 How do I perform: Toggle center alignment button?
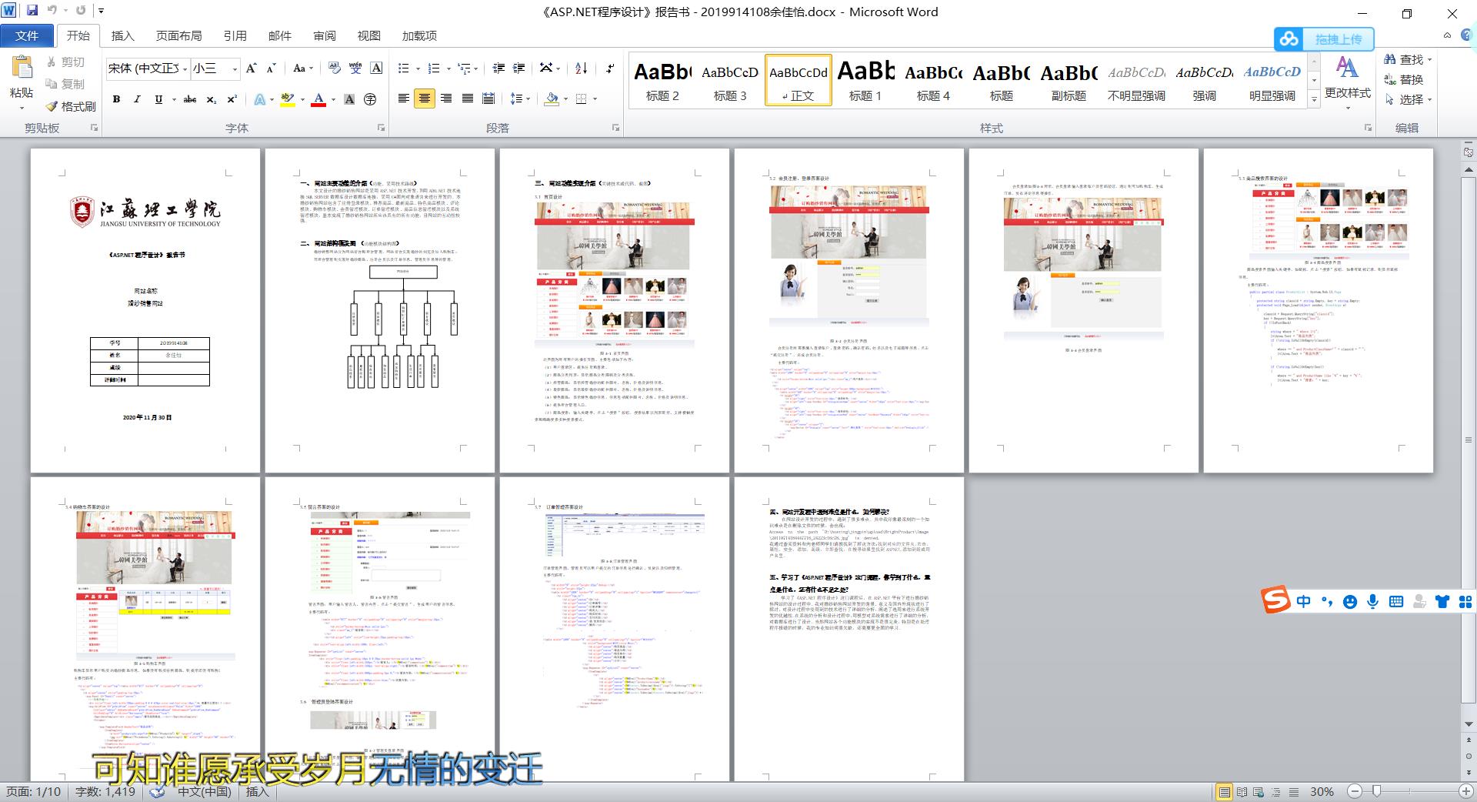[x=425, y=99]
